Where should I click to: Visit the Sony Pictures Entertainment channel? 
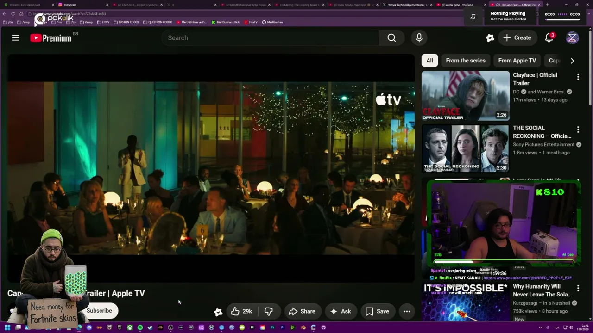[x=543, y=144]
